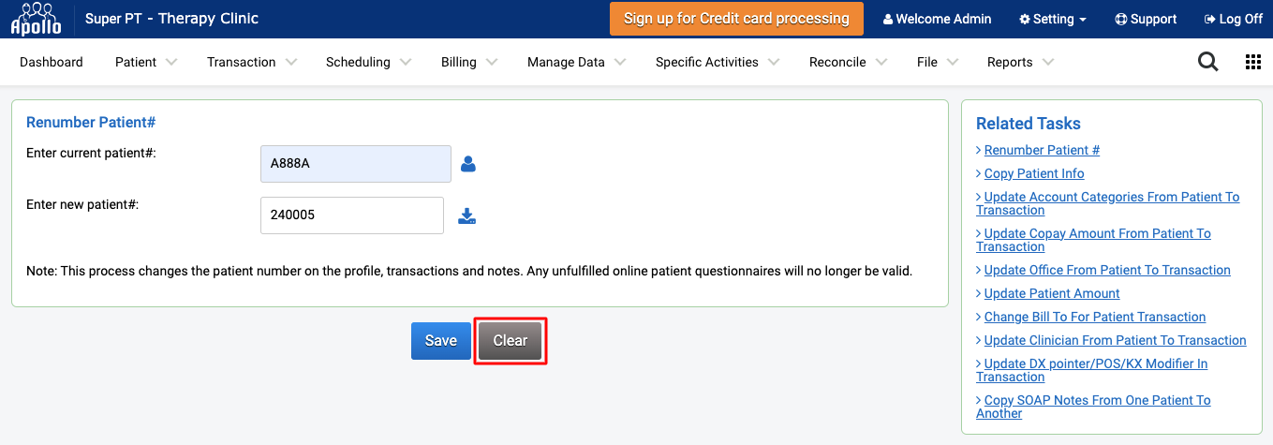Expand the Patient menu

click(x=146, y=62)
